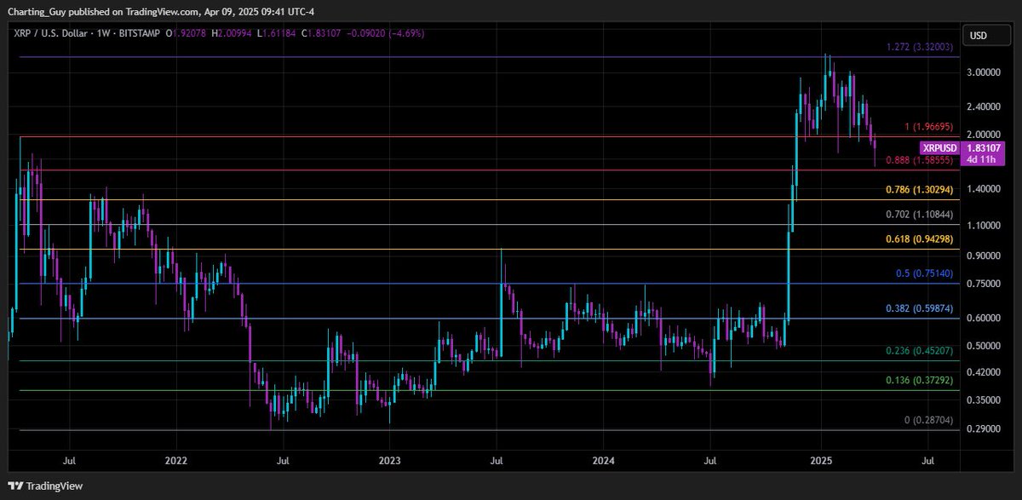The image size is (1022, 500).
Task: Select the 2025 label on the time axis
Action: (821, 461)
